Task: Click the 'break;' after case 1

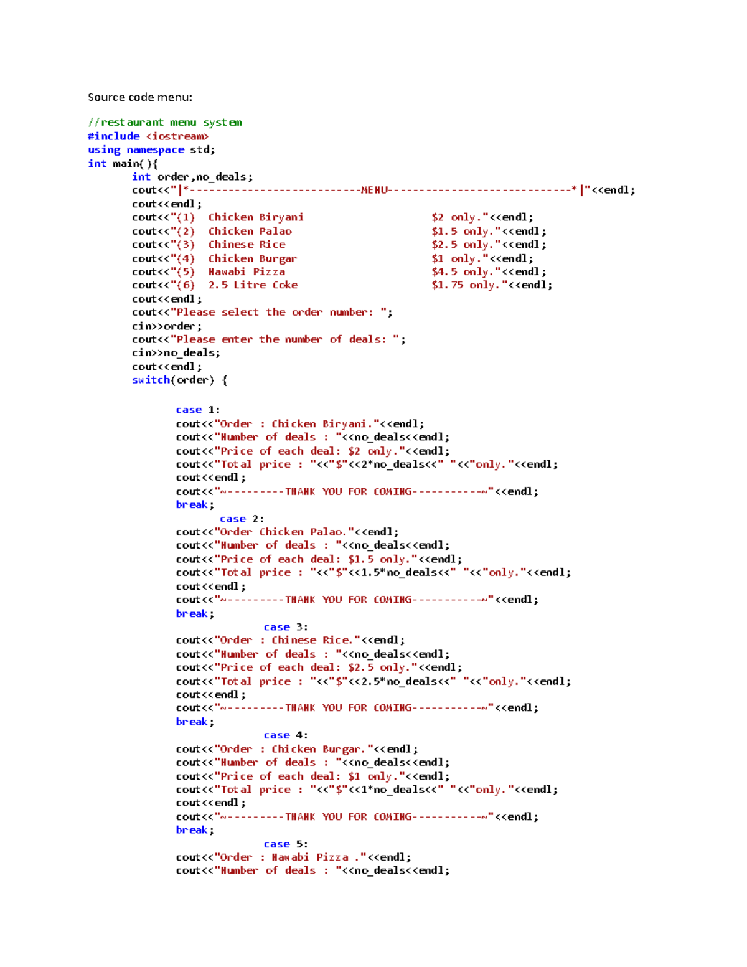Action: (x=195, y=505)
